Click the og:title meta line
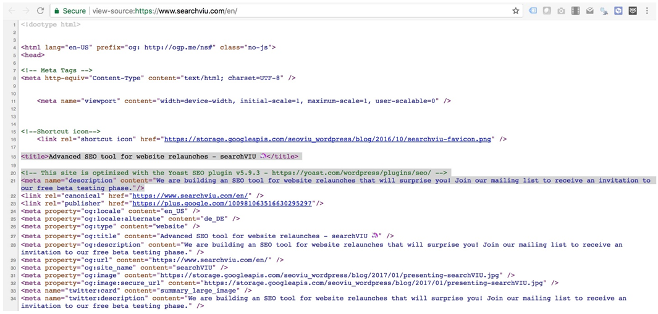This screenshot has height=314, width=658. (208, 236)
